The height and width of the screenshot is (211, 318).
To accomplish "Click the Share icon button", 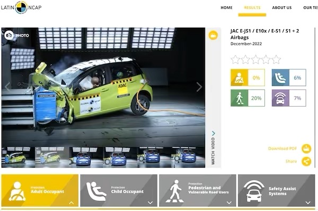I will point(306,162).
